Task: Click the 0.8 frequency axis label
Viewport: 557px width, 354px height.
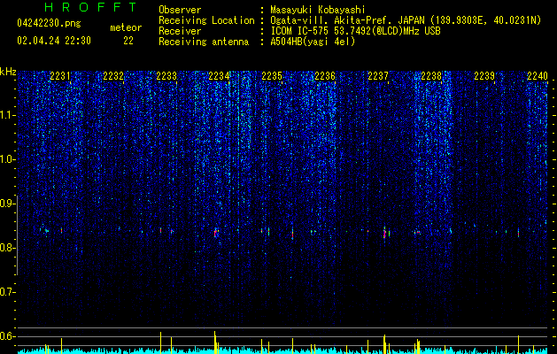Action: (x=7, y=248)
